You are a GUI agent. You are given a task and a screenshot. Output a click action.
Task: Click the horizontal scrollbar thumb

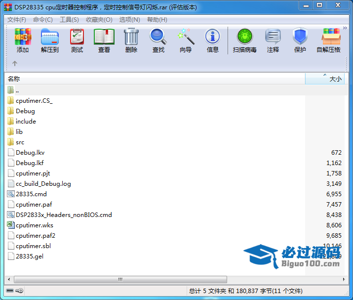(x=120, y=279)
